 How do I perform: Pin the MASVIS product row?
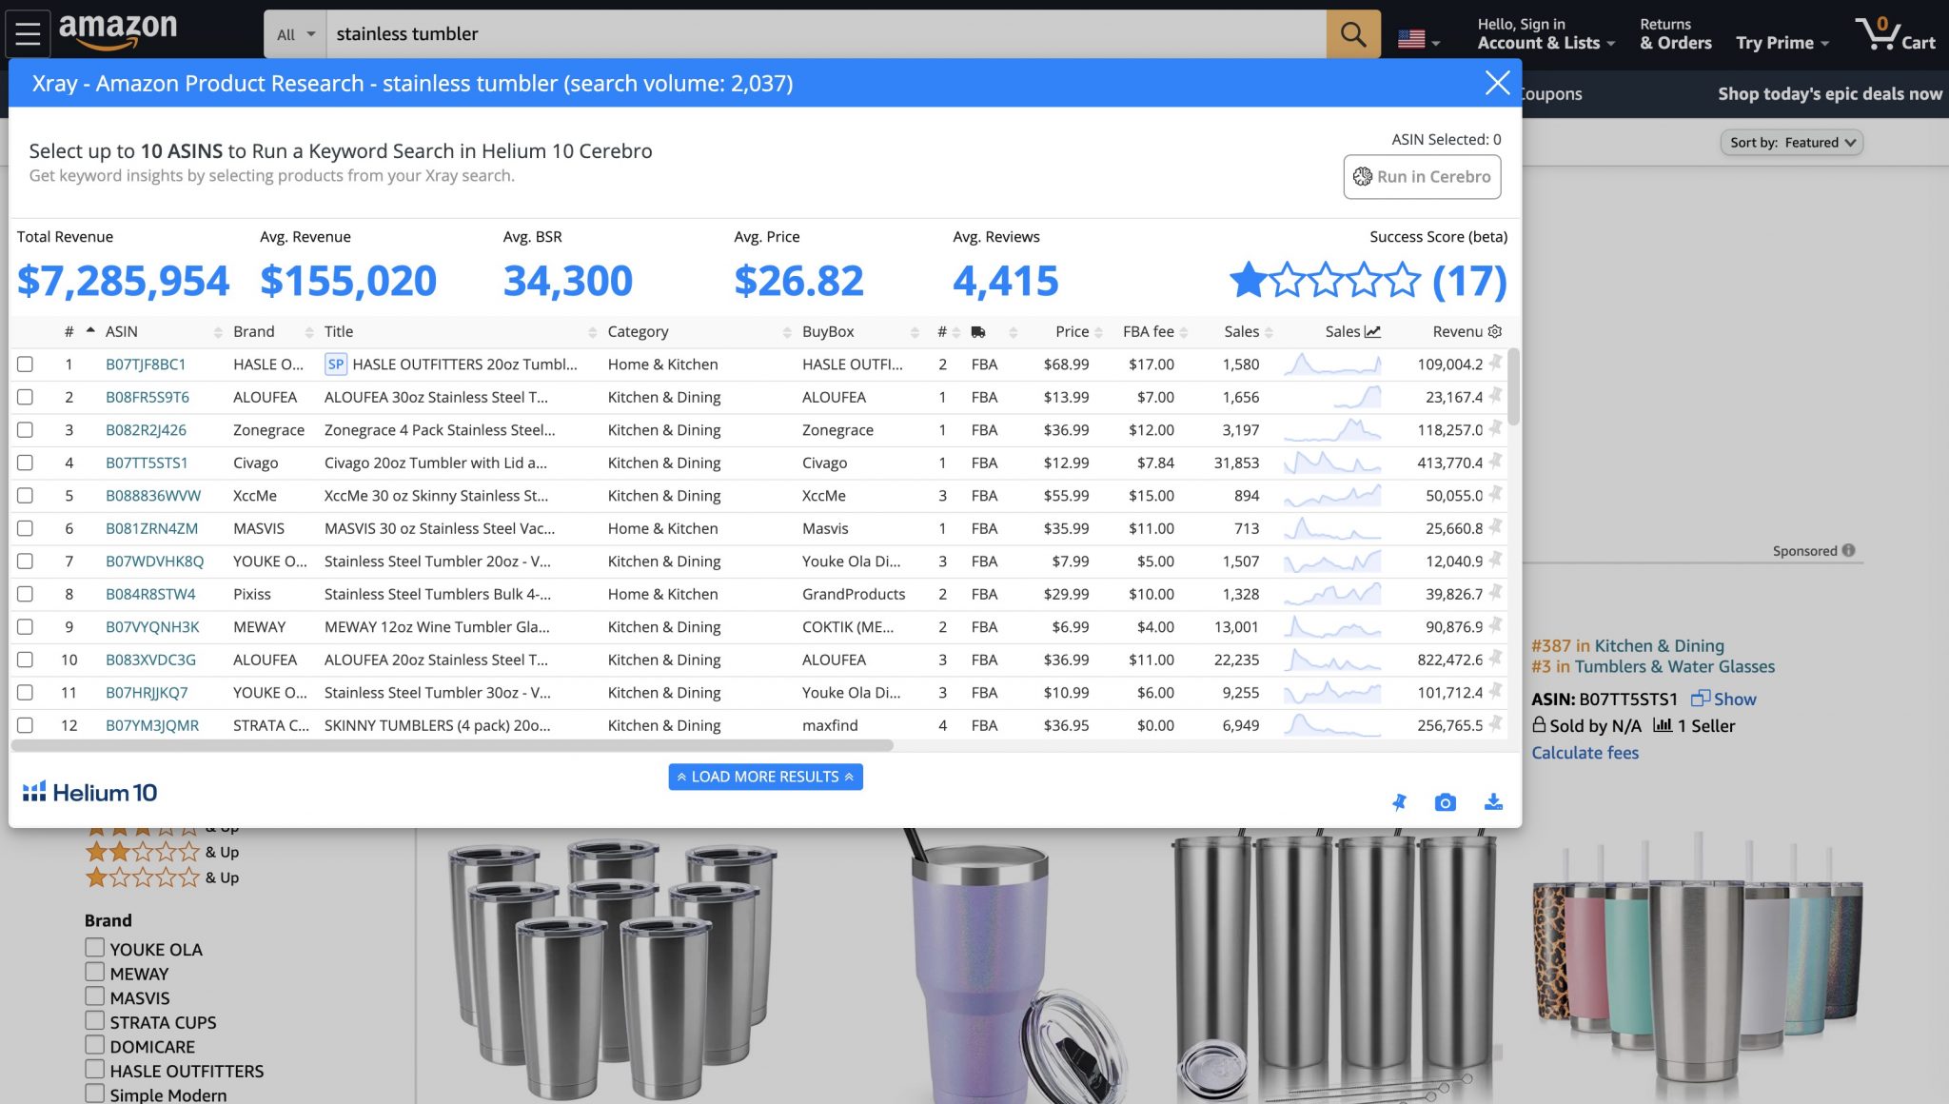[x=1496, y=527]
